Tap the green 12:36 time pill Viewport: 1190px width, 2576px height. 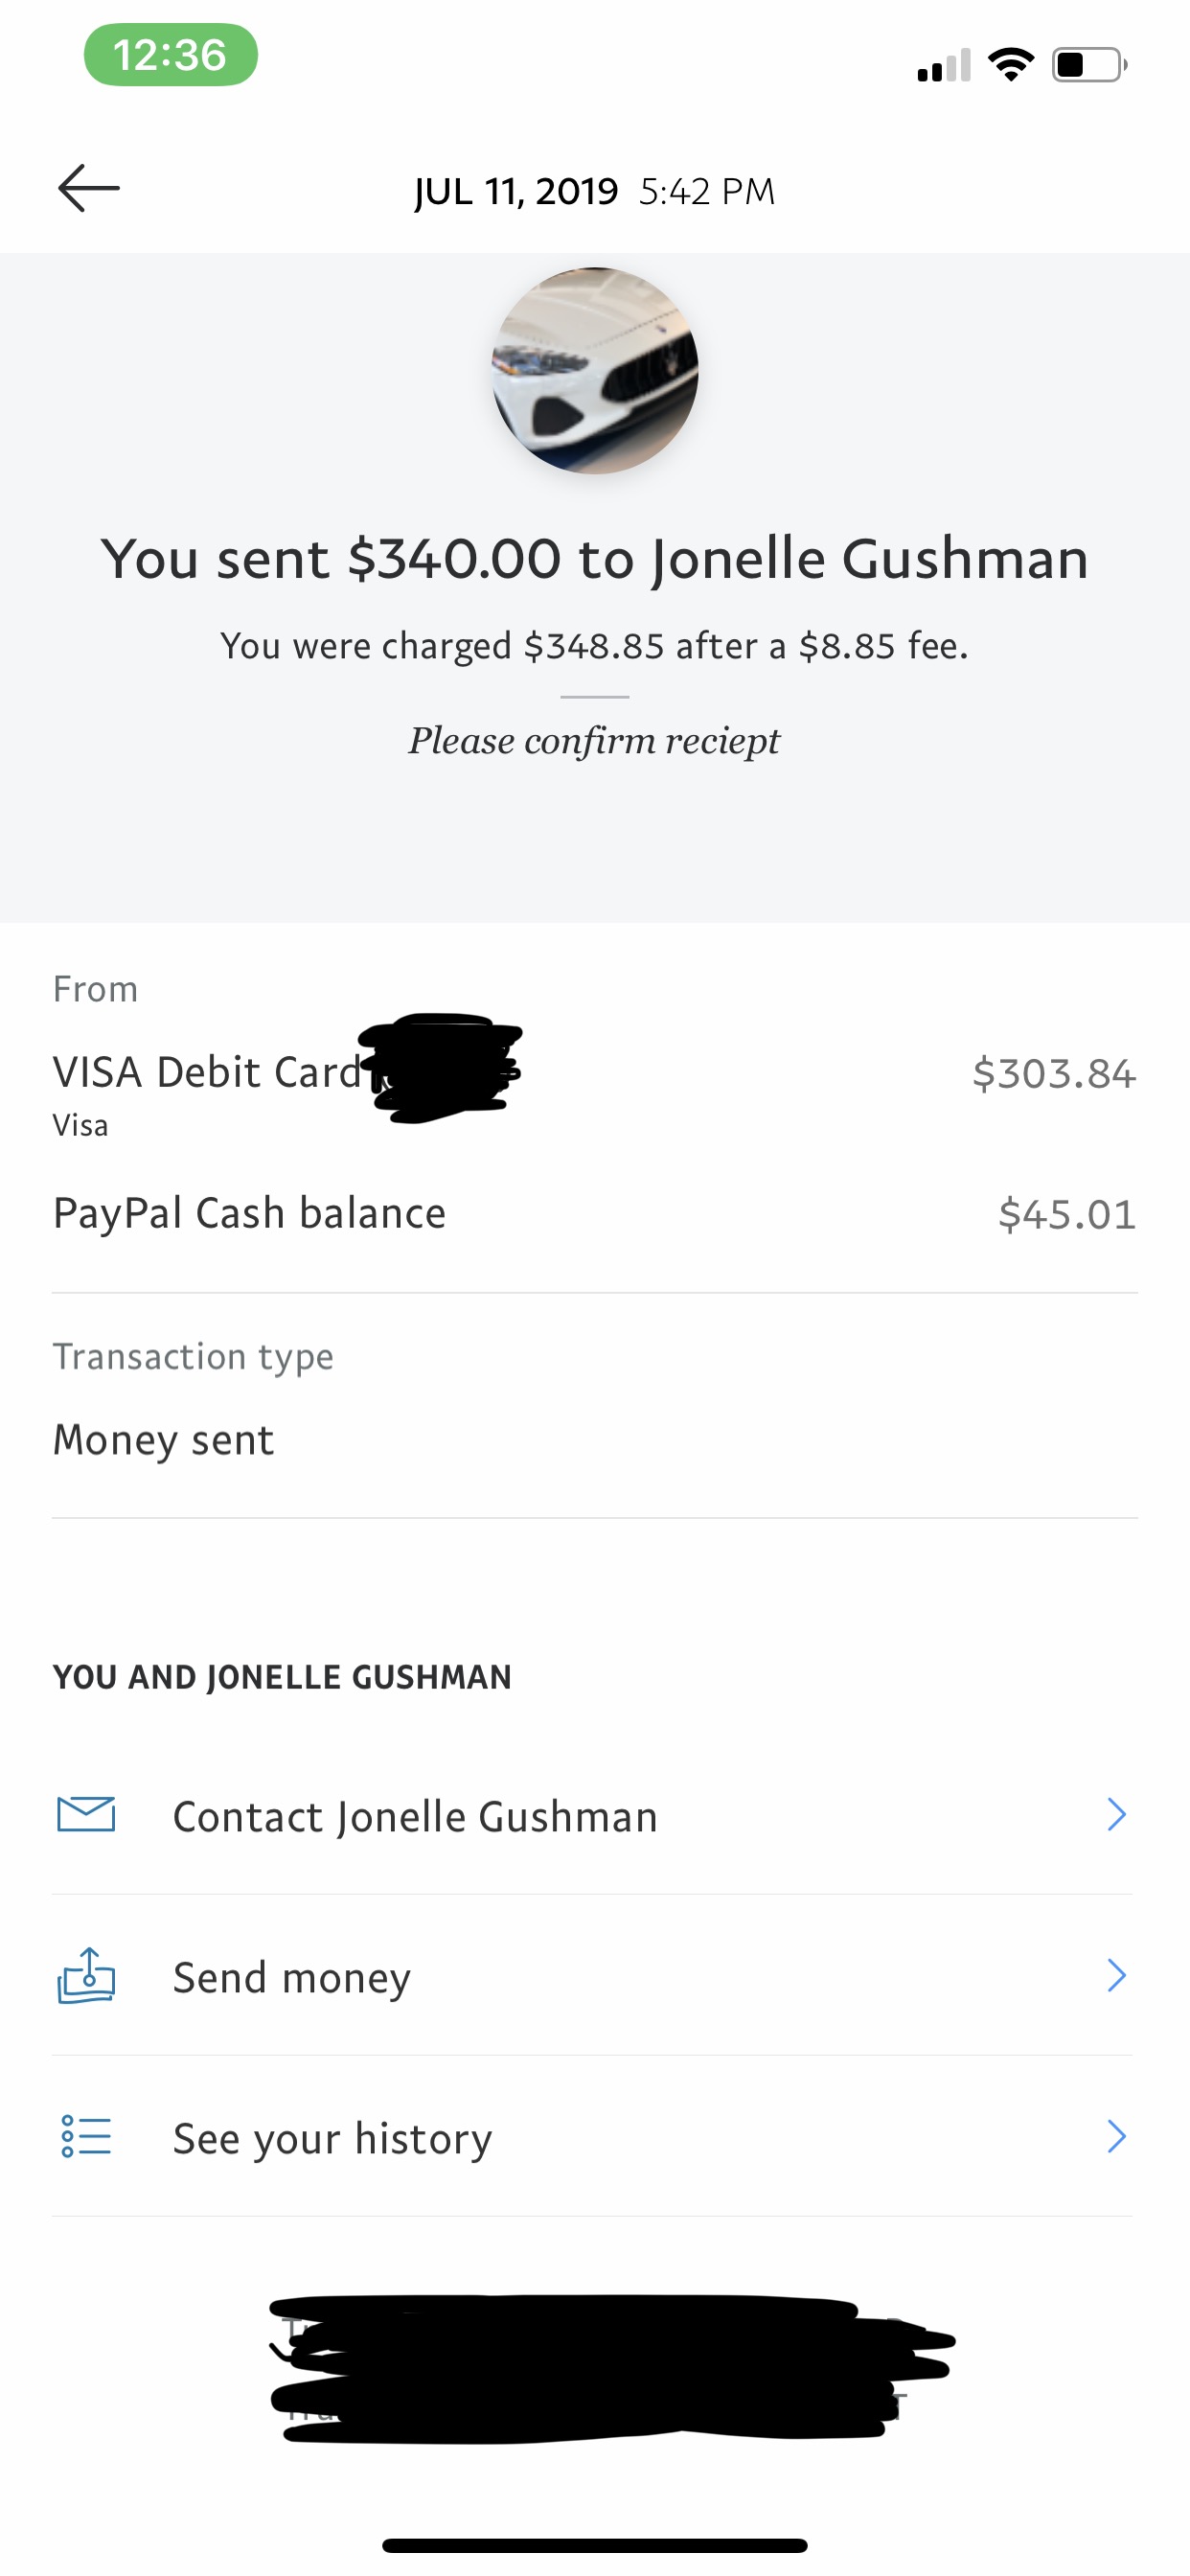click(171, 55)
